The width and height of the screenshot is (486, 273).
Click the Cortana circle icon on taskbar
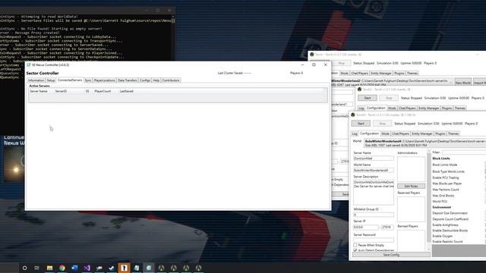point(24,268)
